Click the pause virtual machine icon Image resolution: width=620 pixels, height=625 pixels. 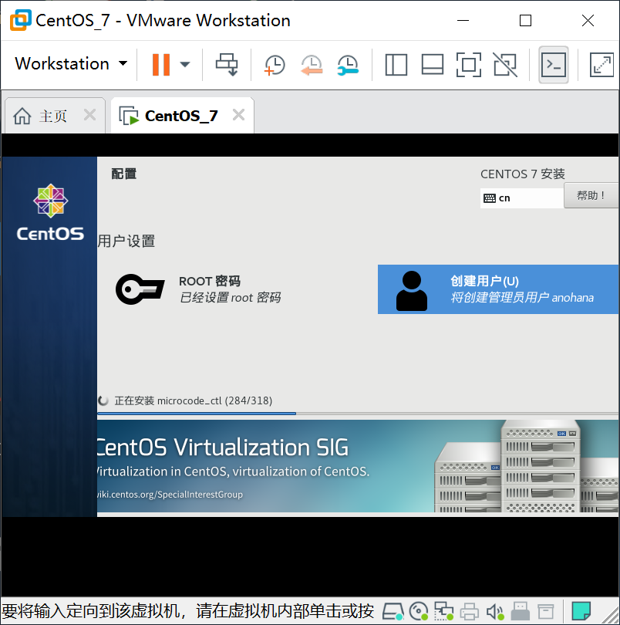click(x=161, y=65)
